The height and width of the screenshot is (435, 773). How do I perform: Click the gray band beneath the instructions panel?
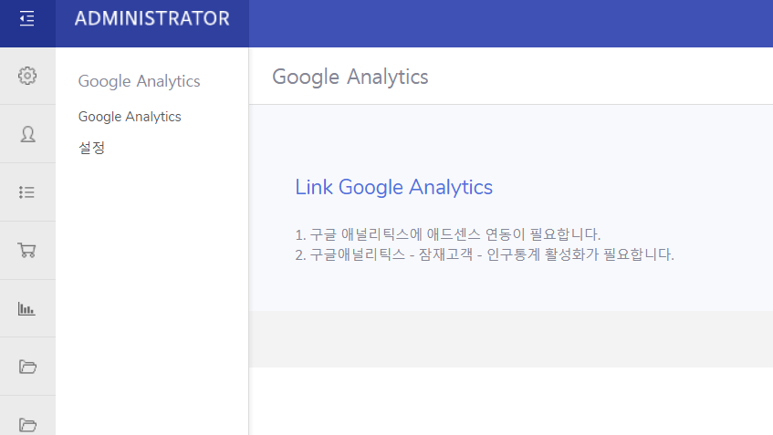pyautogui.click(x=511, y=339)
